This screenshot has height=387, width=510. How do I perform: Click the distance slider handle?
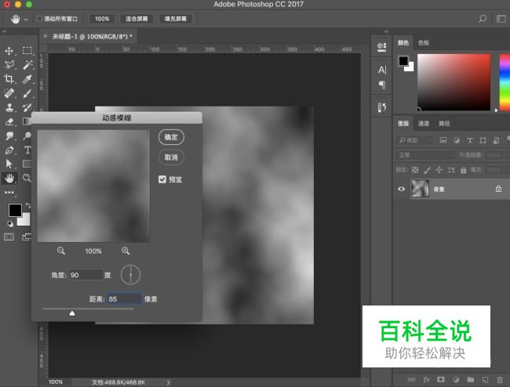coord(72,313)
